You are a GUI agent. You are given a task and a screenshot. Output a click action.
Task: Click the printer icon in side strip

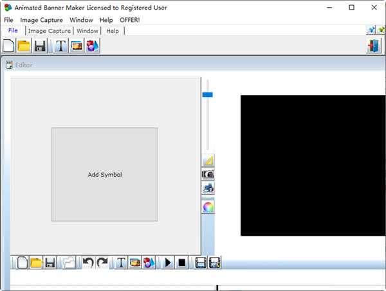pos(208,188)
